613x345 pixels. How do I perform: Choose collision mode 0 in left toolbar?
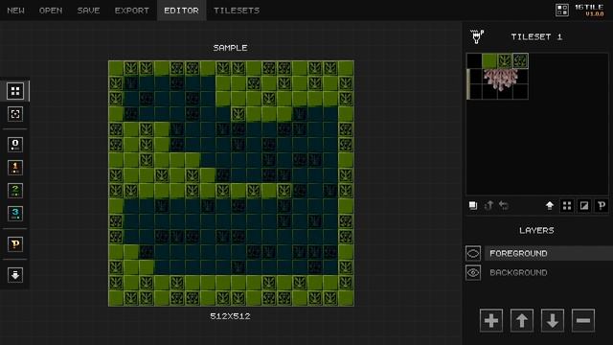point(15,145)
